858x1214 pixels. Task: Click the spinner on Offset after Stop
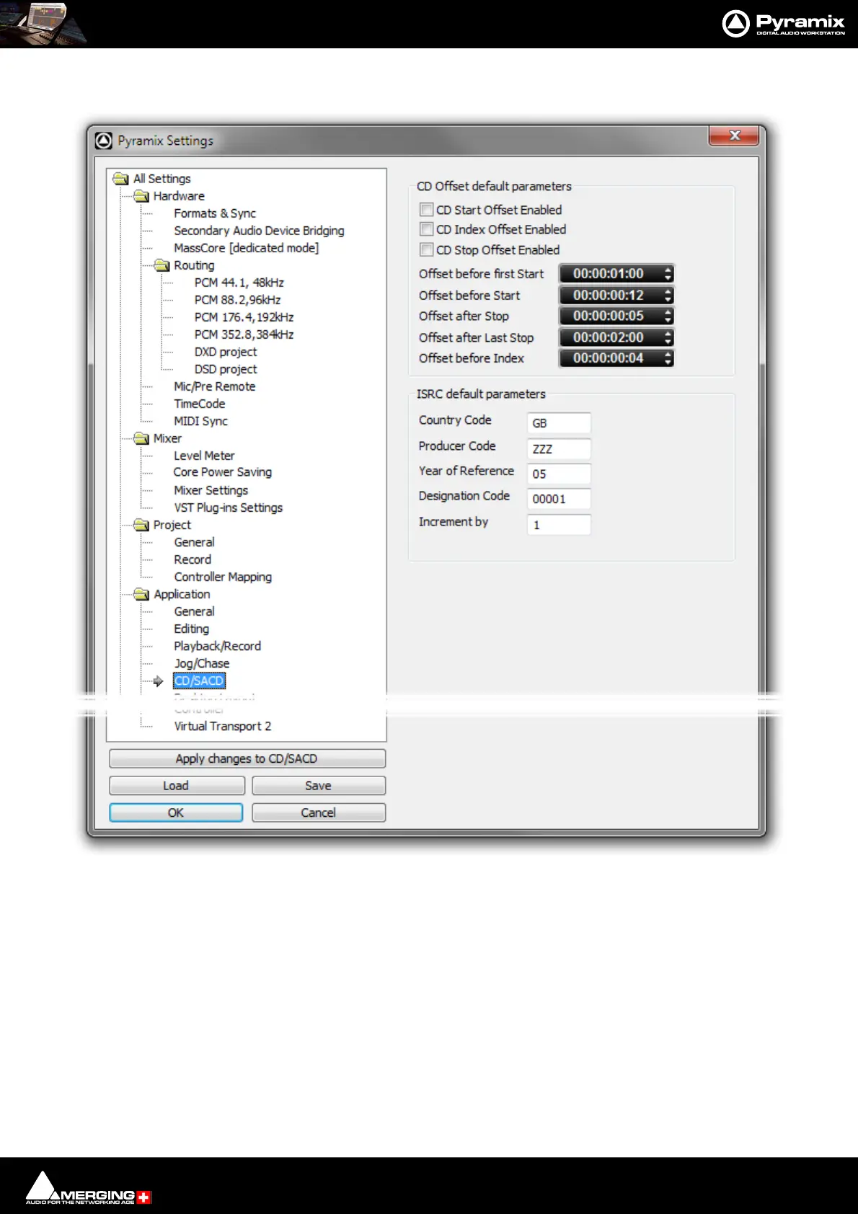coord(668,316)
